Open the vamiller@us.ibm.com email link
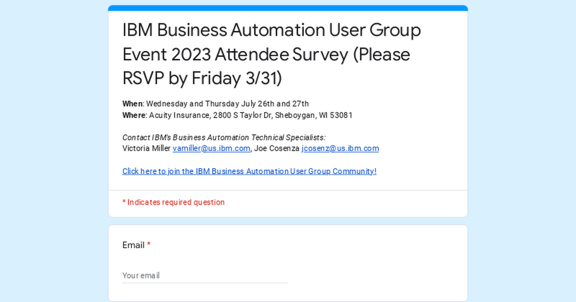Image resolution: width=576 pixels, height=302 pixels. point(211,148)
